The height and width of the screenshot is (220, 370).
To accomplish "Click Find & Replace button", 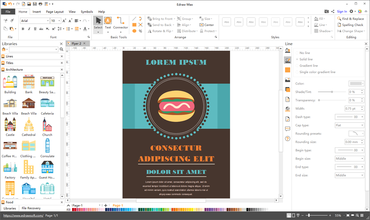I will coord(350,19).
